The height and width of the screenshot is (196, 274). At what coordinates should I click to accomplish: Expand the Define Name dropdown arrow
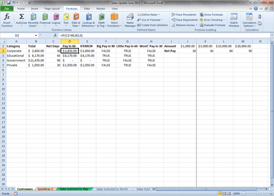(159, 15)
